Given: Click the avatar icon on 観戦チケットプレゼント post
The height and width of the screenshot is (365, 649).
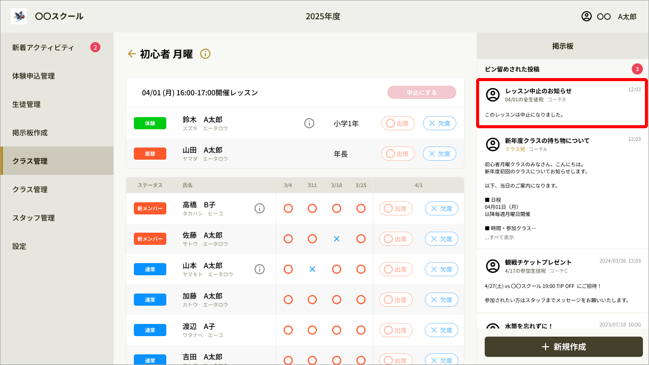Looking at the screenshot, I should coord(492,266).
